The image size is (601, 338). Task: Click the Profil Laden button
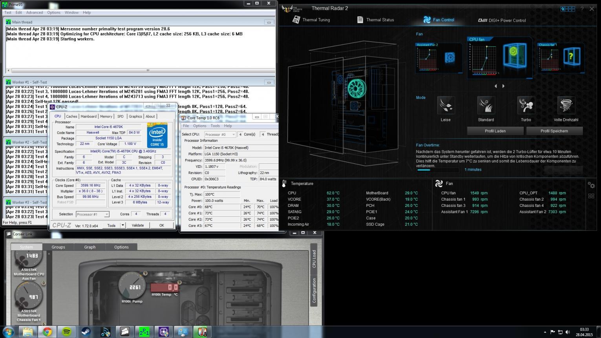coord(495,131)
